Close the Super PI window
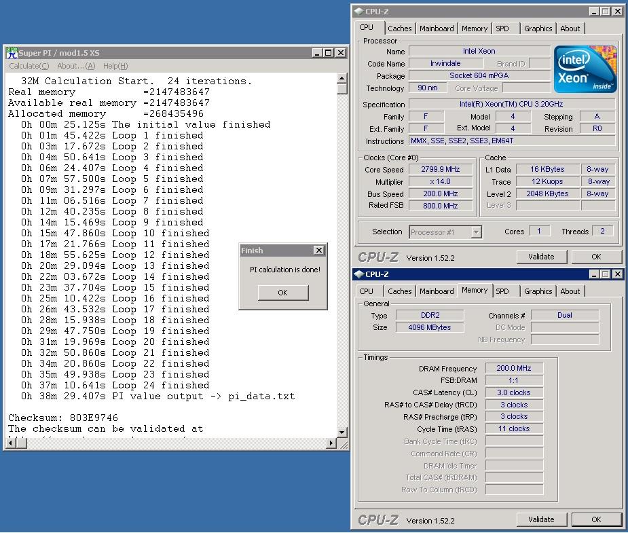This screenshot has width=628, height=533. point(340,52)
